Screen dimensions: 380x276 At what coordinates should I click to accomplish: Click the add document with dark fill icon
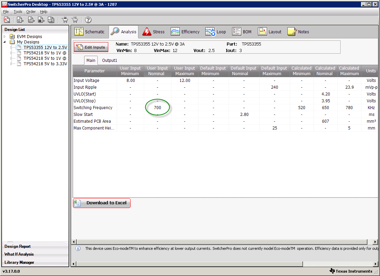click(x=41, y=20)
